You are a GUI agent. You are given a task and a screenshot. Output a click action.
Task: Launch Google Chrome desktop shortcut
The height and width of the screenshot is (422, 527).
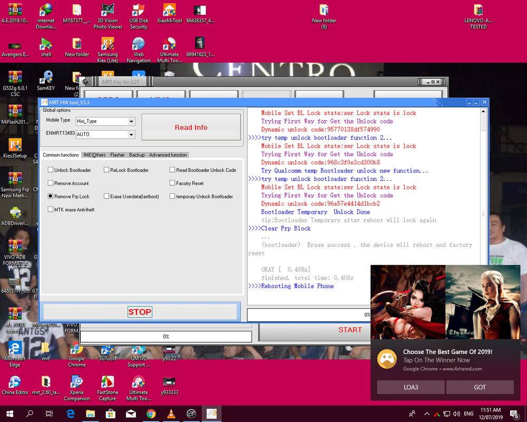[x=76, y=354]
